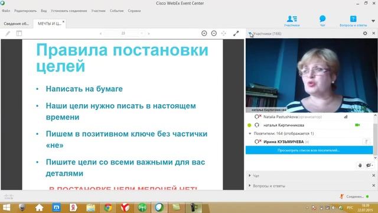Close the Чат panel

click(x=373, y=176)
